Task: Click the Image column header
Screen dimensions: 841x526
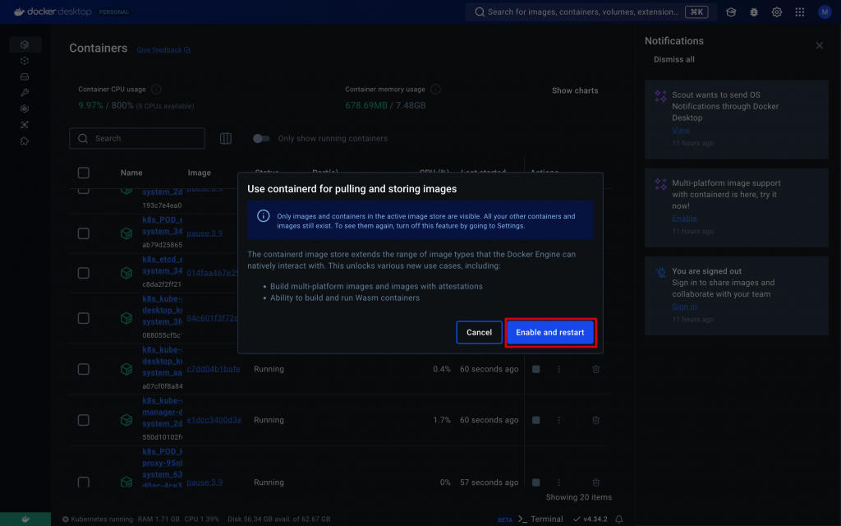Action: click(199, 173)
